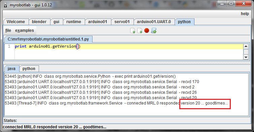The height and width of the screenshot is (132, 254).
Task: Open the examples menu
Action: coord(25,30)
